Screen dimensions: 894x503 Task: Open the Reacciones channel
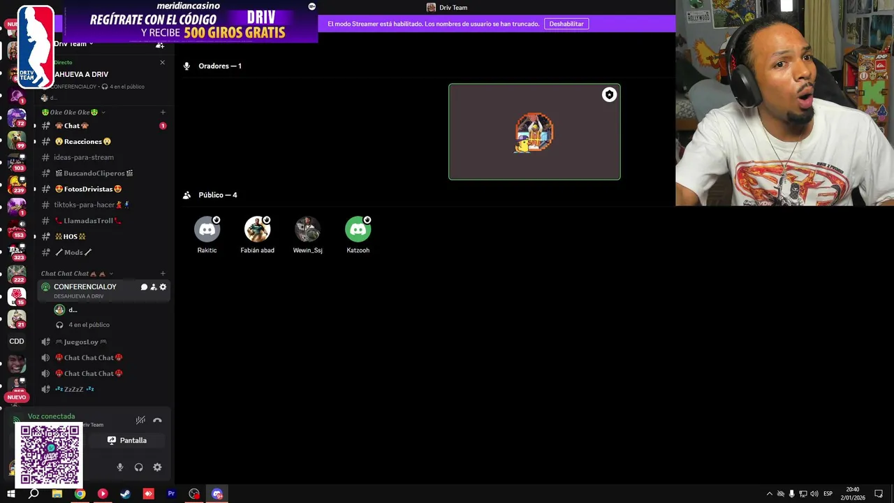[103, 142]
